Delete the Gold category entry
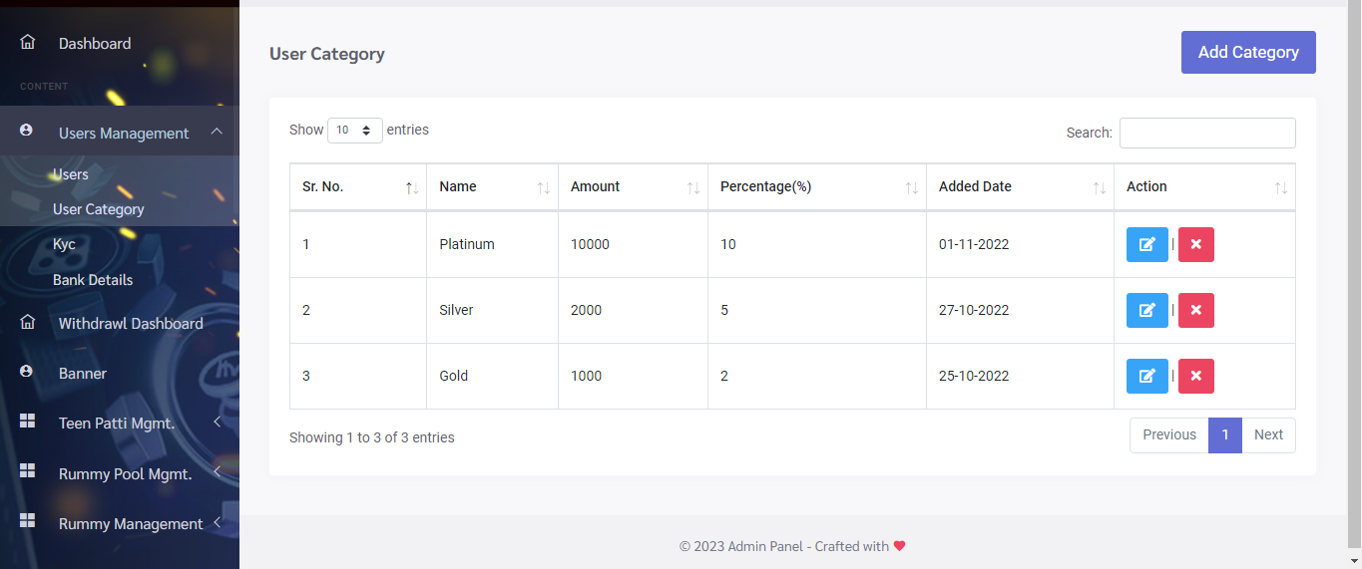This screenshot has width=1362, height=569. click(1195, 376)
